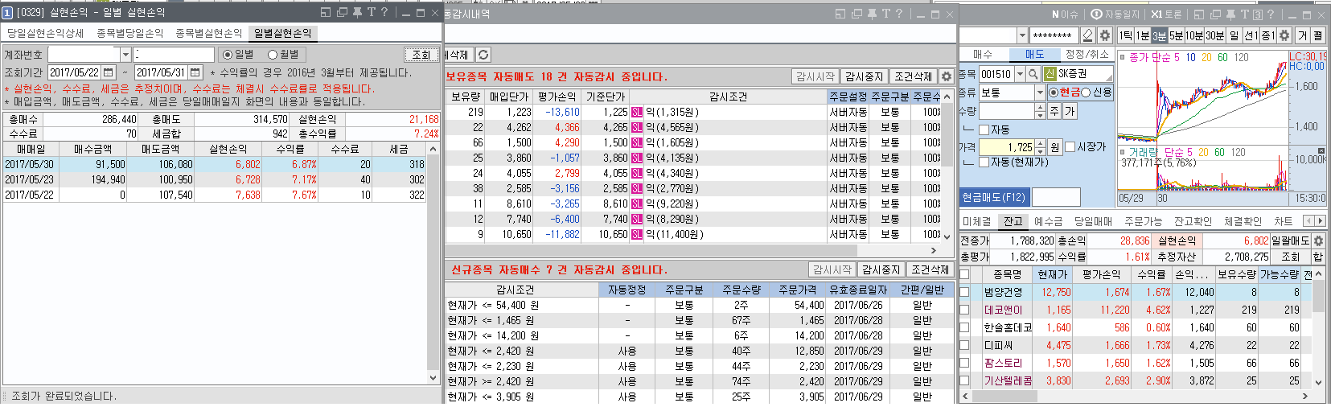This screenshot has width=1331, height=407.
Task: Check the box for 범양건영 row
Action: click(964, 292)
